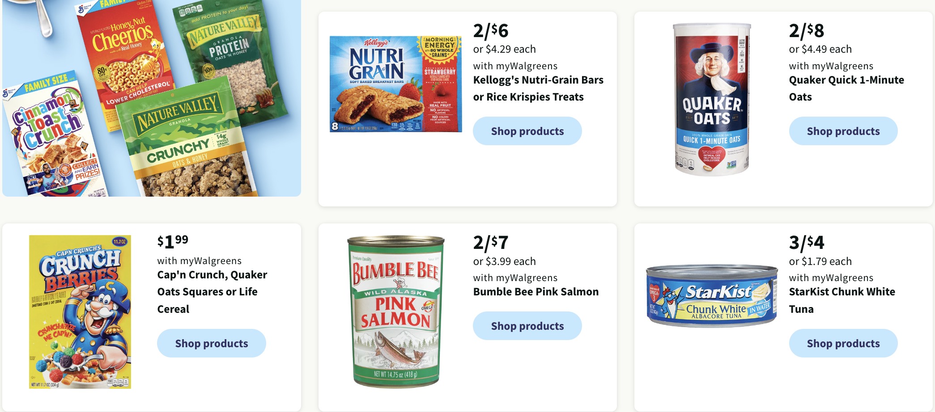Open the StarKist tuna can image
This screenshot has width=935, height=412.
point(712,295)
